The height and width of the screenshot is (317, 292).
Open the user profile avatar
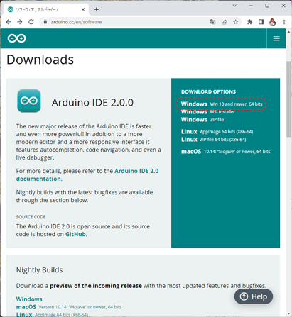tap(273, 22)
